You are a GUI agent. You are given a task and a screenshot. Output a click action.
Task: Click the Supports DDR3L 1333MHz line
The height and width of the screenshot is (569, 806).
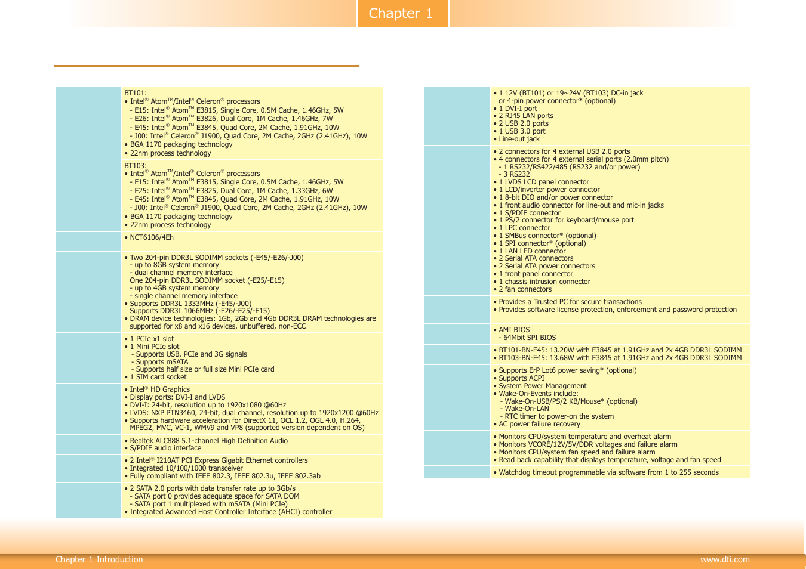coord(187,304)
